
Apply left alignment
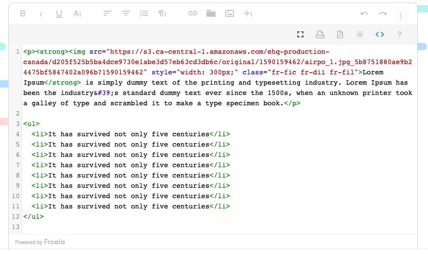[x=107, y=13]
